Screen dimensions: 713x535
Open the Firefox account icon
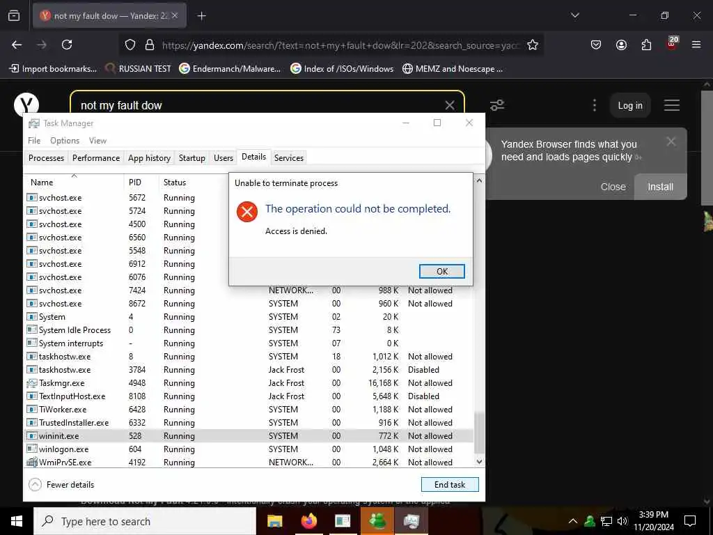pos(621,45)
